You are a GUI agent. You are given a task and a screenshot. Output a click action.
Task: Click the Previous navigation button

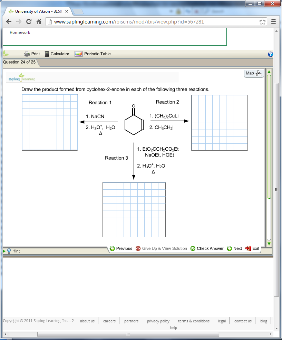121,248
